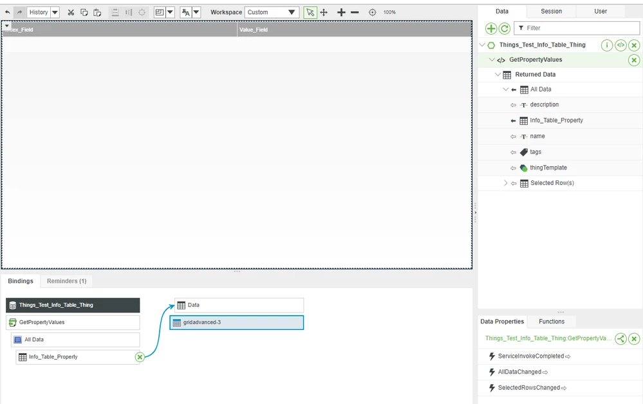The width and height of the screenshot is (643, 404).
Task: Click into the Filter input field
Action: point(577,28)
